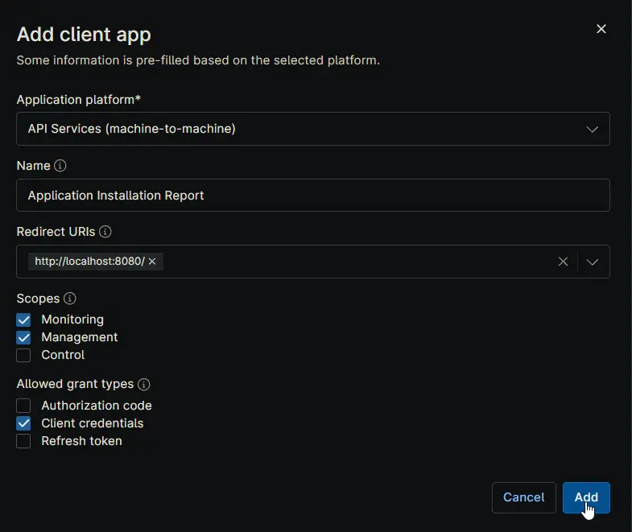This screenshot has height=532, width=632.
Task: Enable the Authorization code grant type
Action: pos(23,406)
